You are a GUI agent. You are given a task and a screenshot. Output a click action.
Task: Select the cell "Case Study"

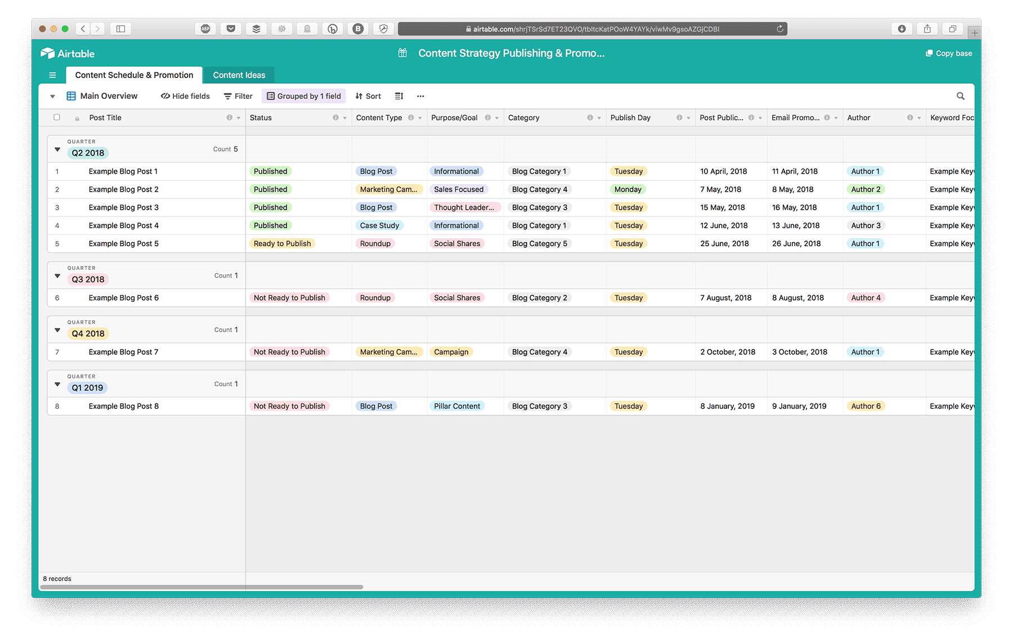389,225
